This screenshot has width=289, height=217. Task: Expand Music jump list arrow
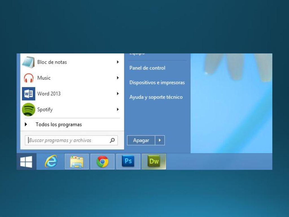[118, 78]
